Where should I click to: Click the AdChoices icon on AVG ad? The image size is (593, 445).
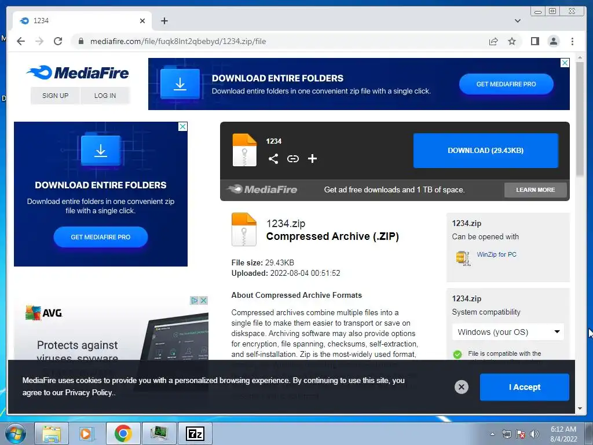pos(195,301)
